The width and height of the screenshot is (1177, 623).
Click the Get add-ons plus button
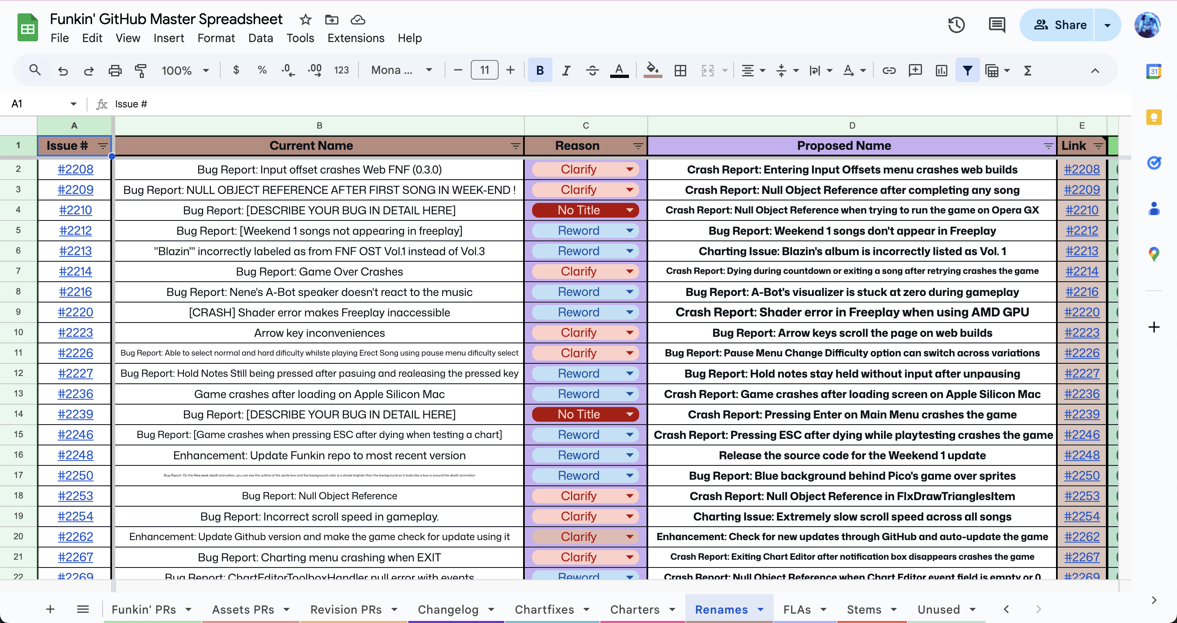[x=1154, y=327]
